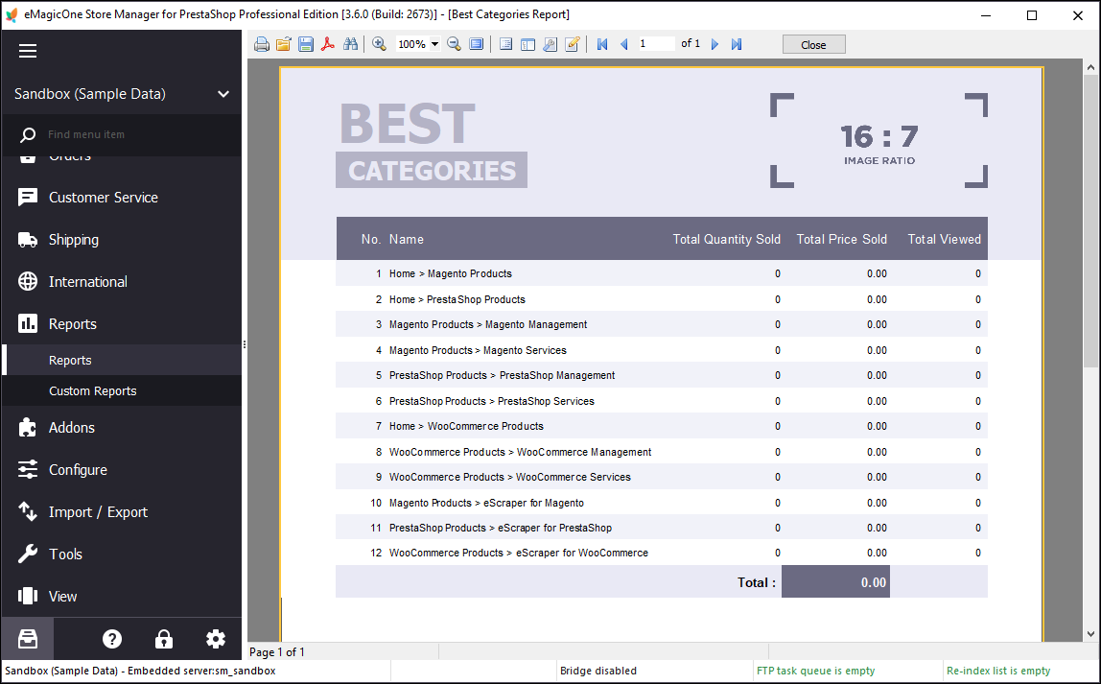This screenshot has height=684, width=1101.
Task: Click the padlock icon in sidebar footer
Action: pyautogui.click(x=164, y=638)
